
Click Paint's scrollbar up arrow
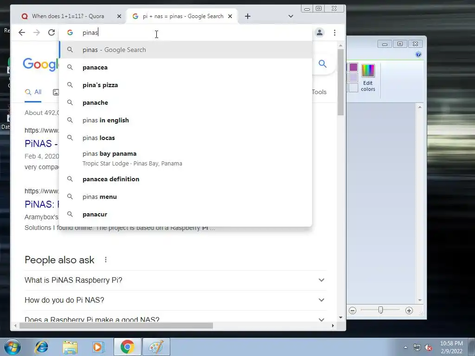(x=420, y=107)
